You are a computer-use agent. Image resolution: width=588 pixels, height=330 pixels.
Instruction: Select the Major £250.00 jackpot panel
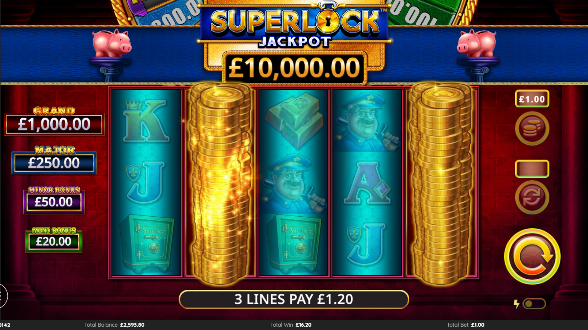click(x=54, y=160)
